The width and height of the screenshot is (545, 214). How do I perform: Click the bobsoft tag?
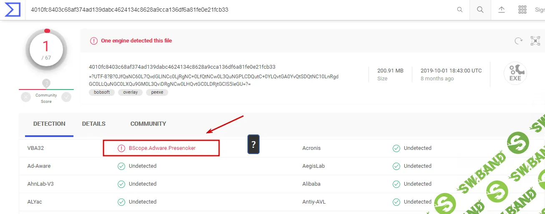[x=102, y=92]
